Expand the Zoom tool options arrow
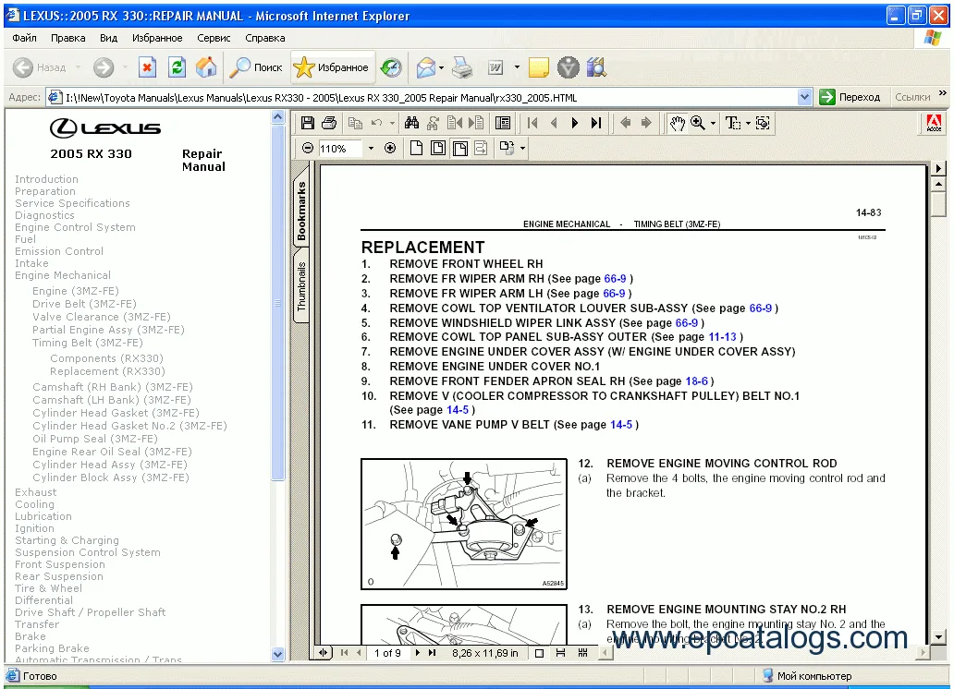This screenshot has width=954, height=689. pos(713,124)
